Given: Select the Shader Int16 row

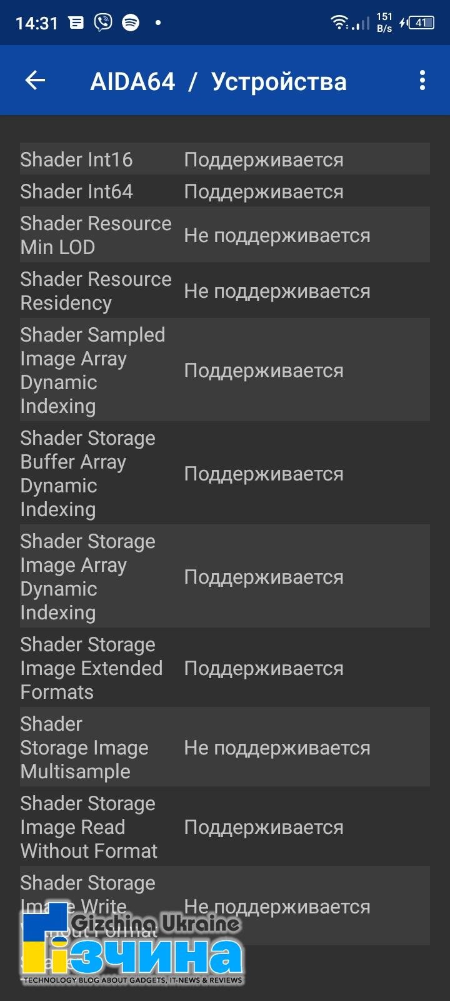Looking at the screenshot, I should coord(225,159).
